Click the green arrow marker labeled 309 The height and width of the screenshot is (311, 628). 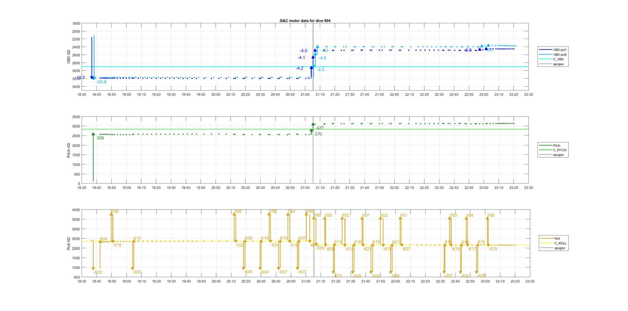(93, 134)
